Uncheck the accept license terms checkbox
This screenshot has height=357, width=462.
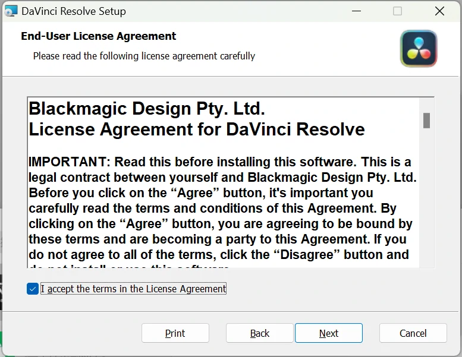pyautogui.click(x=33, y=289)
